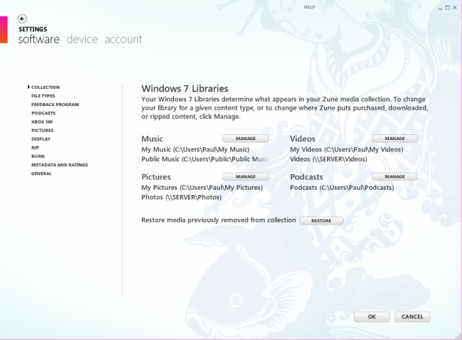The image size is (462, 340).
Task: Click the Music section heading
Action: 152,139
